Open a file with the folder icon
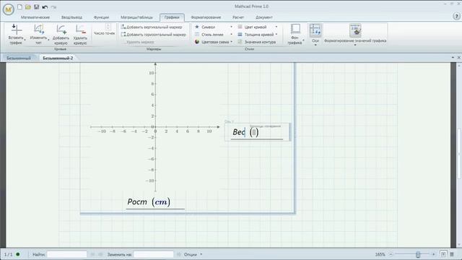462x260 pixels. pyautogui.click(x=28, y=6)
